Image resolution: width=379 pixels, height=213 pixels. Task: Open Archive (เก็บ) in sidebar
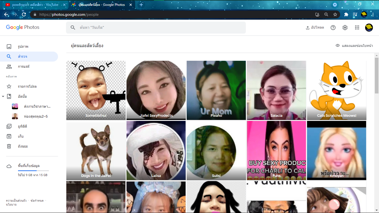coord(29,136)
